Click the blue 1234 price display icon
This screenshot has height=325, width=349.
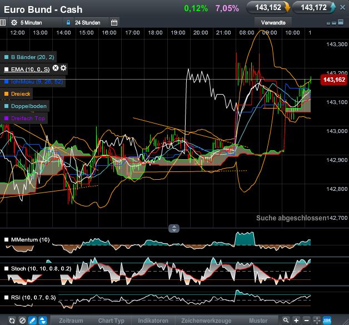click(327, 321)
